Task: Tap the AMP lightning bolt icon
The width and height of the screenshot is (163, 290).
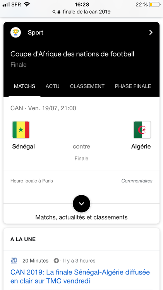Action: [x=56, y=261]
